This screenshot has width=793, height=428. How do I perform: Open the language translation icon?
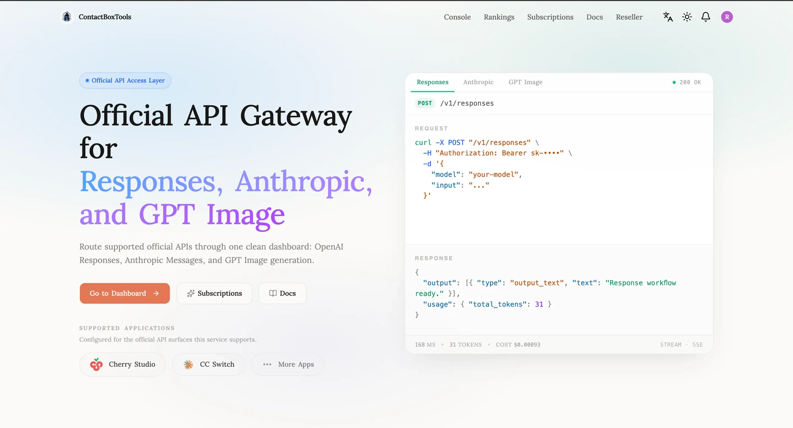point(668,17)
